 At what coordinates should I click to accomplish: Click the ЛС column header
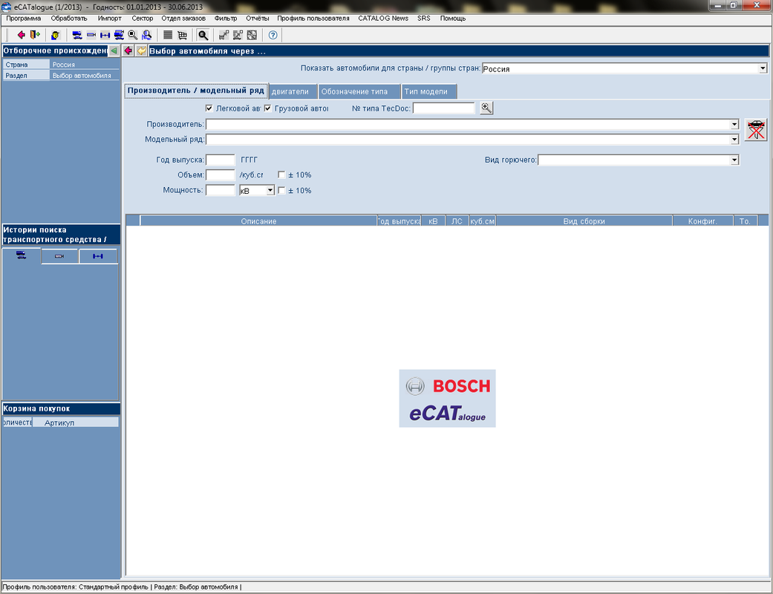457,221
